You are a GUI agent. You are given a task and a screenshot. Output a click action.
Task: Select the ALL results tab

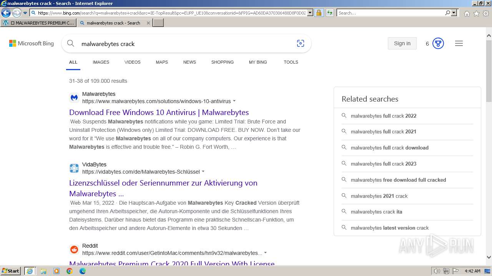pyautogui.click(x=73, y=62)
